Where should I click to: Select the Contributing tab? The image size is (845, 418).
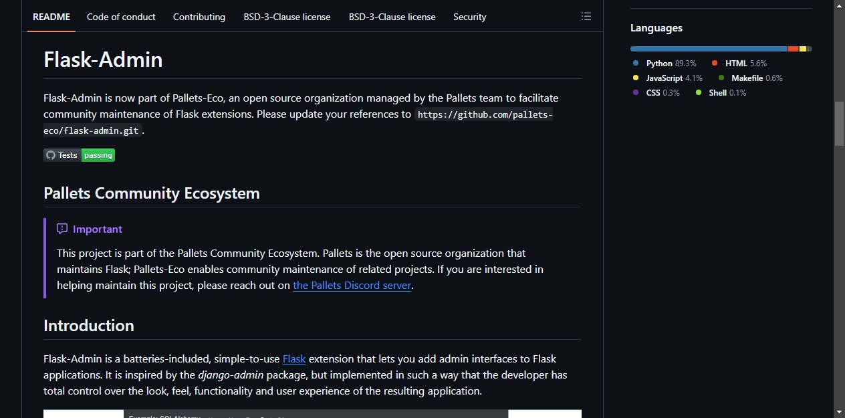click(199, 17)
